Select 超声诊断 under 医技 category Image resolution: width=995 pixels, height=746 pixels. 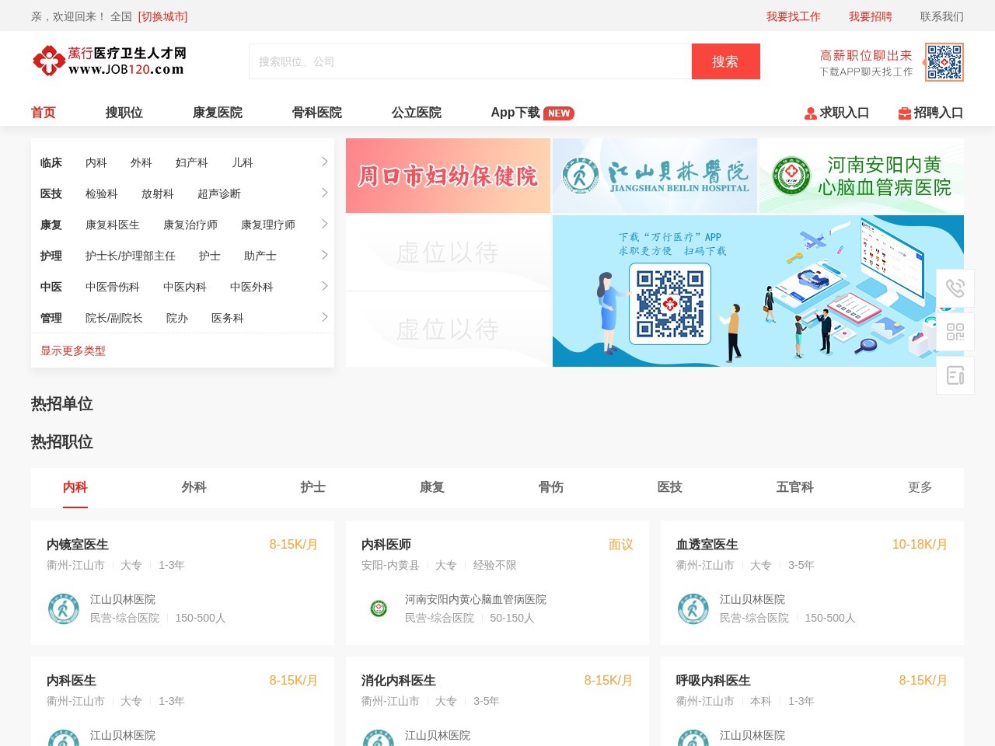coord(219,193)
